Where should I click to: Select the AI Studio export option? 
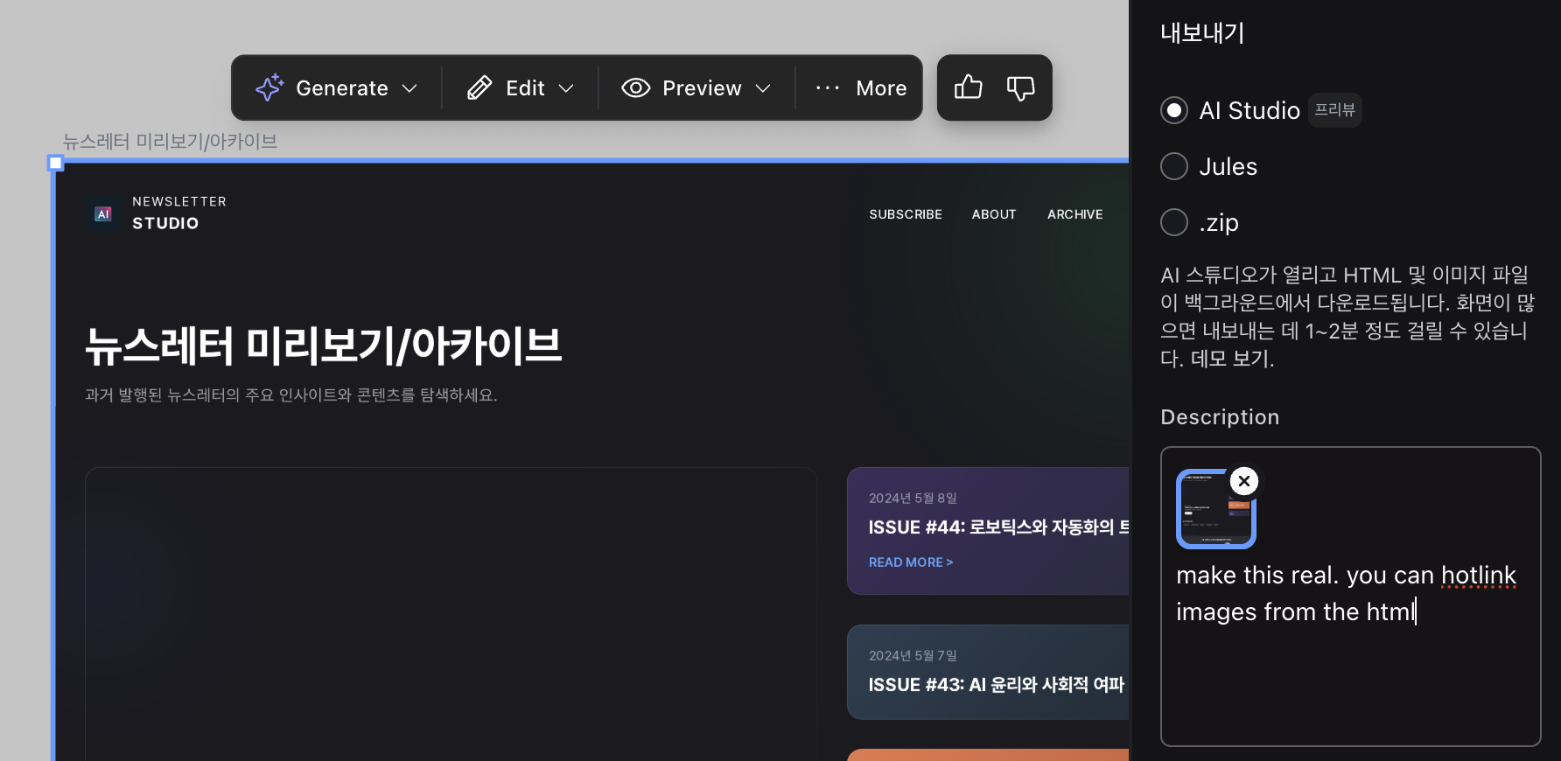coord(1174,110)
